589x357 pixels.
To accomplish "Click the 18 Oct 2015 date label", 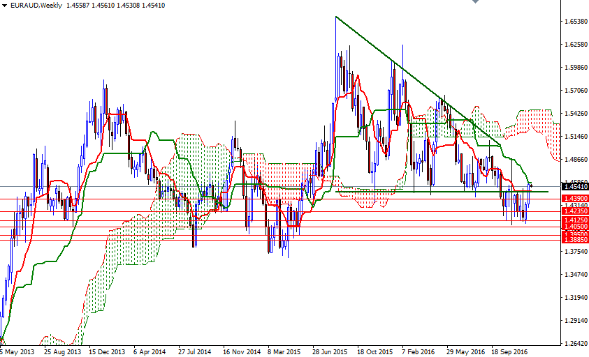I will [x=375, y=351].
